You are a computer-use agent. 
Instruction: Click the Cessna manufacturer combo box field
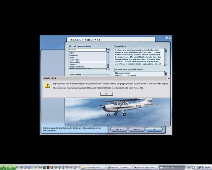pyautogui.click(x=87, y=50)
